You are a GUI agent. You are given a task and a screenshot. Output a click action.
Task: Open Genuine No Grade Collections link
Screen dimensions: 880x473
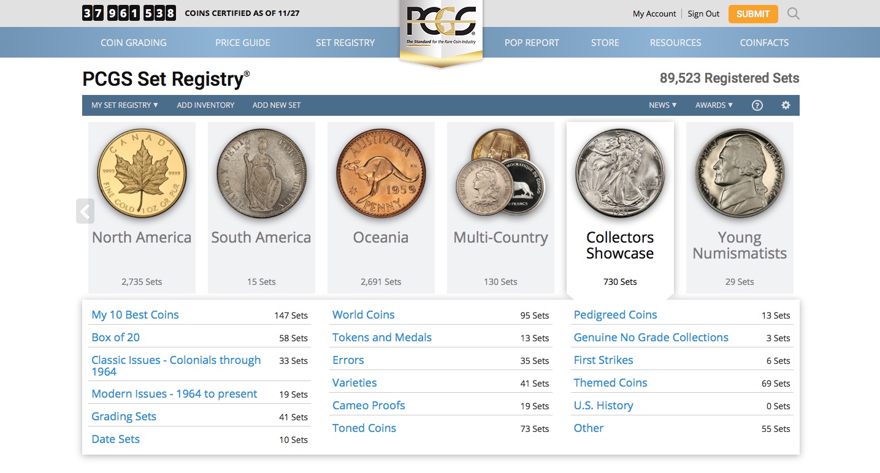(x=651, y=338)
